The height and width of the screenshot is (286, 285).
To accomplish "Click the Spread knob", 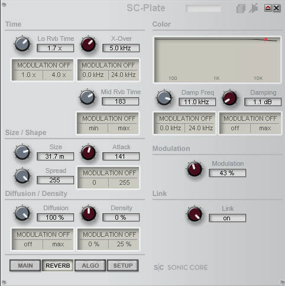I will [22, 176].
